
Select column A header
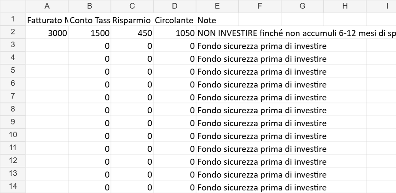[x=47, y=6]
